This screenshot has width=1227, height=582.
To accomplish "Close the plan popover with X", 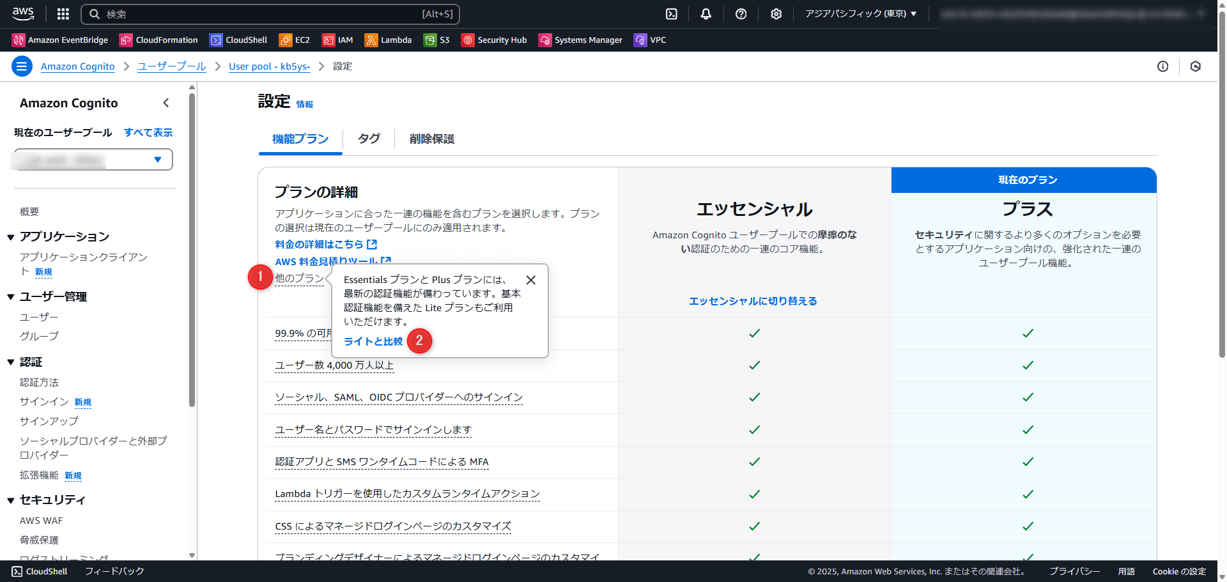I will [x=531, y=280].
